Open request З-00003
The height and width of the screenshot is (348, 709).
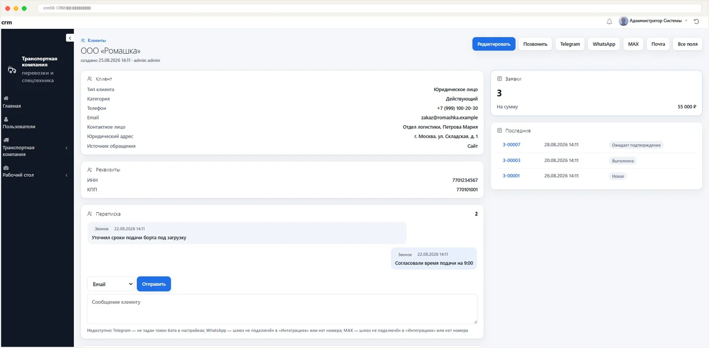[511, 161]
